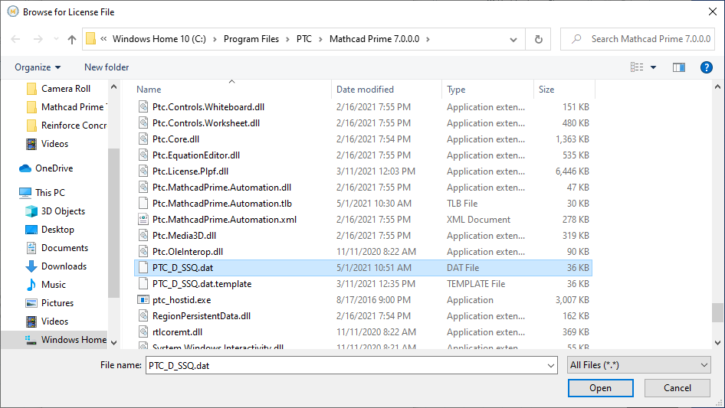Click the Search Mathcad Prime 7.0.0.0 field
Screen dimensions: 725x408
coord(638,39)
